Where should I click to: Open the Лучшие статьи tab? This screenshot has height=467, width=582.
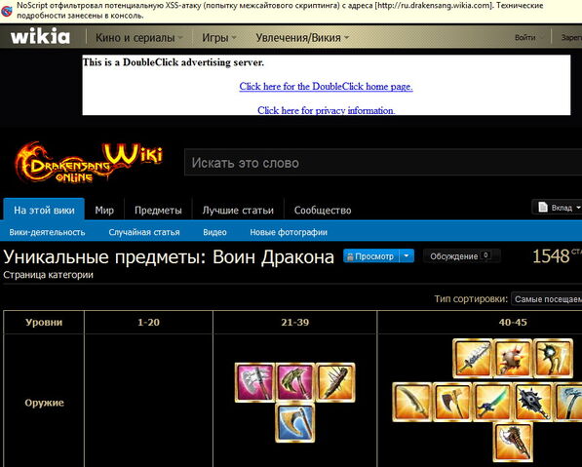[238, 211]
